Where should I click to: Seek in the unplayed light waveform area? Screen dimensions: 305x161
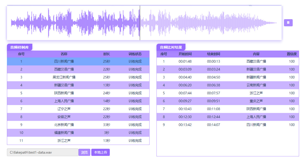pyautogui.click(x=209, y=23)
